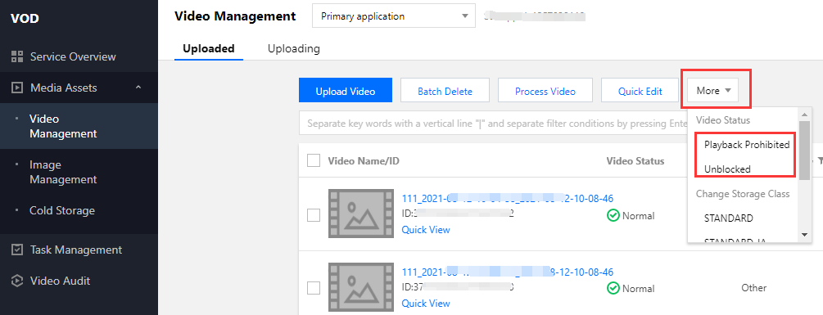Focus the keyword filter search field
Viewport: 823px width, 315px height.
point(493,124)
